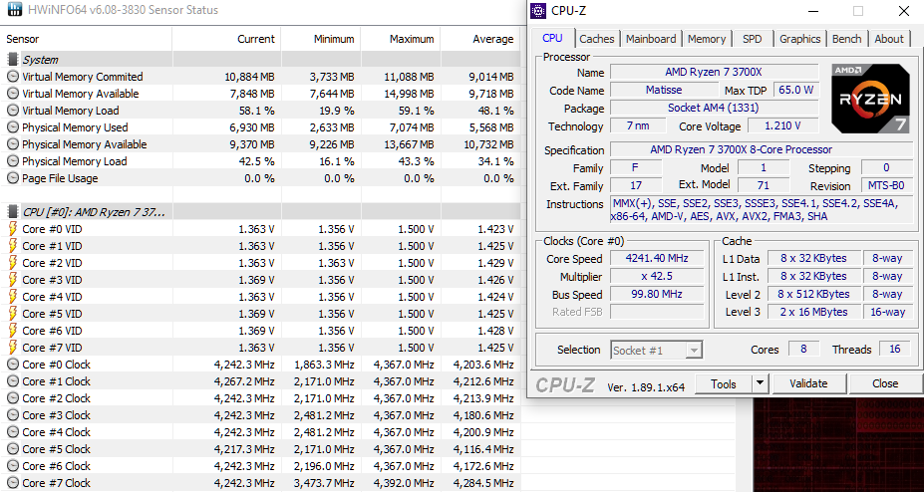Open the Tools dropdown arrow in CPU-Z

761,384
